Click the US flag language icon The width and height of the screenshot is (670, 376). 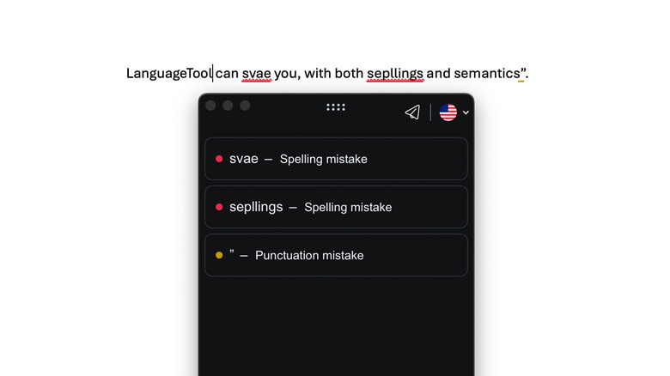coord(448,112)
